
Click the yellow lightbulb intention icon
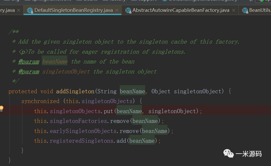pos(2,109)
